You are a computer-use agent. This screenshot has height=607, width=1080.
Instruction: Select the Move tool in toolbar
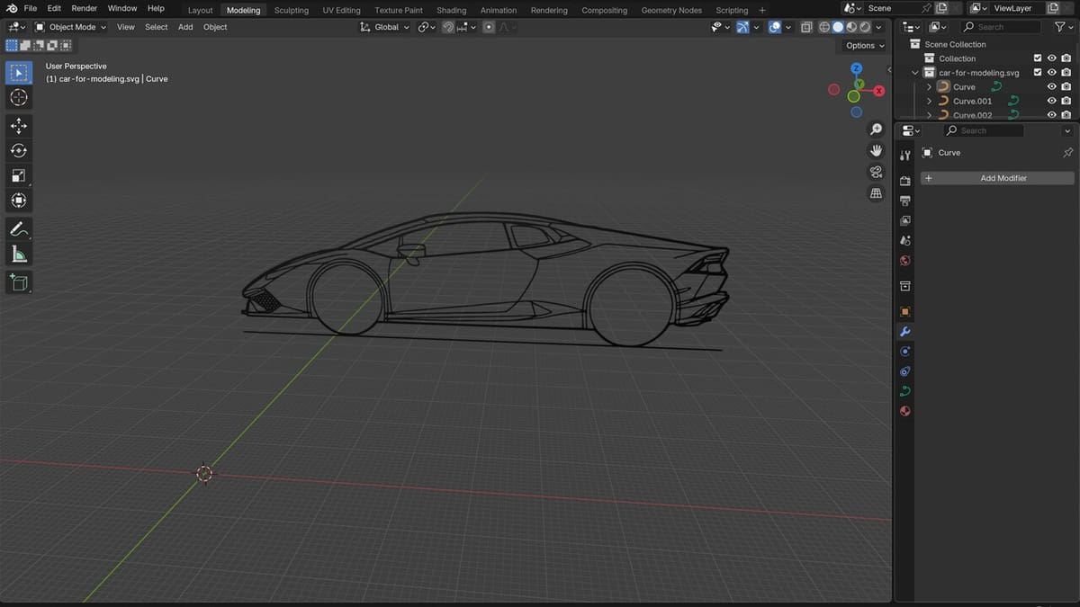point(19,126)
